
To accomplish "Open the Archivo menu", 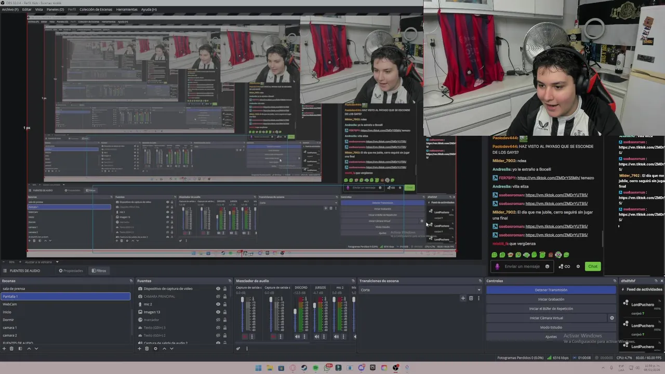I will click(x=10, y=9).
